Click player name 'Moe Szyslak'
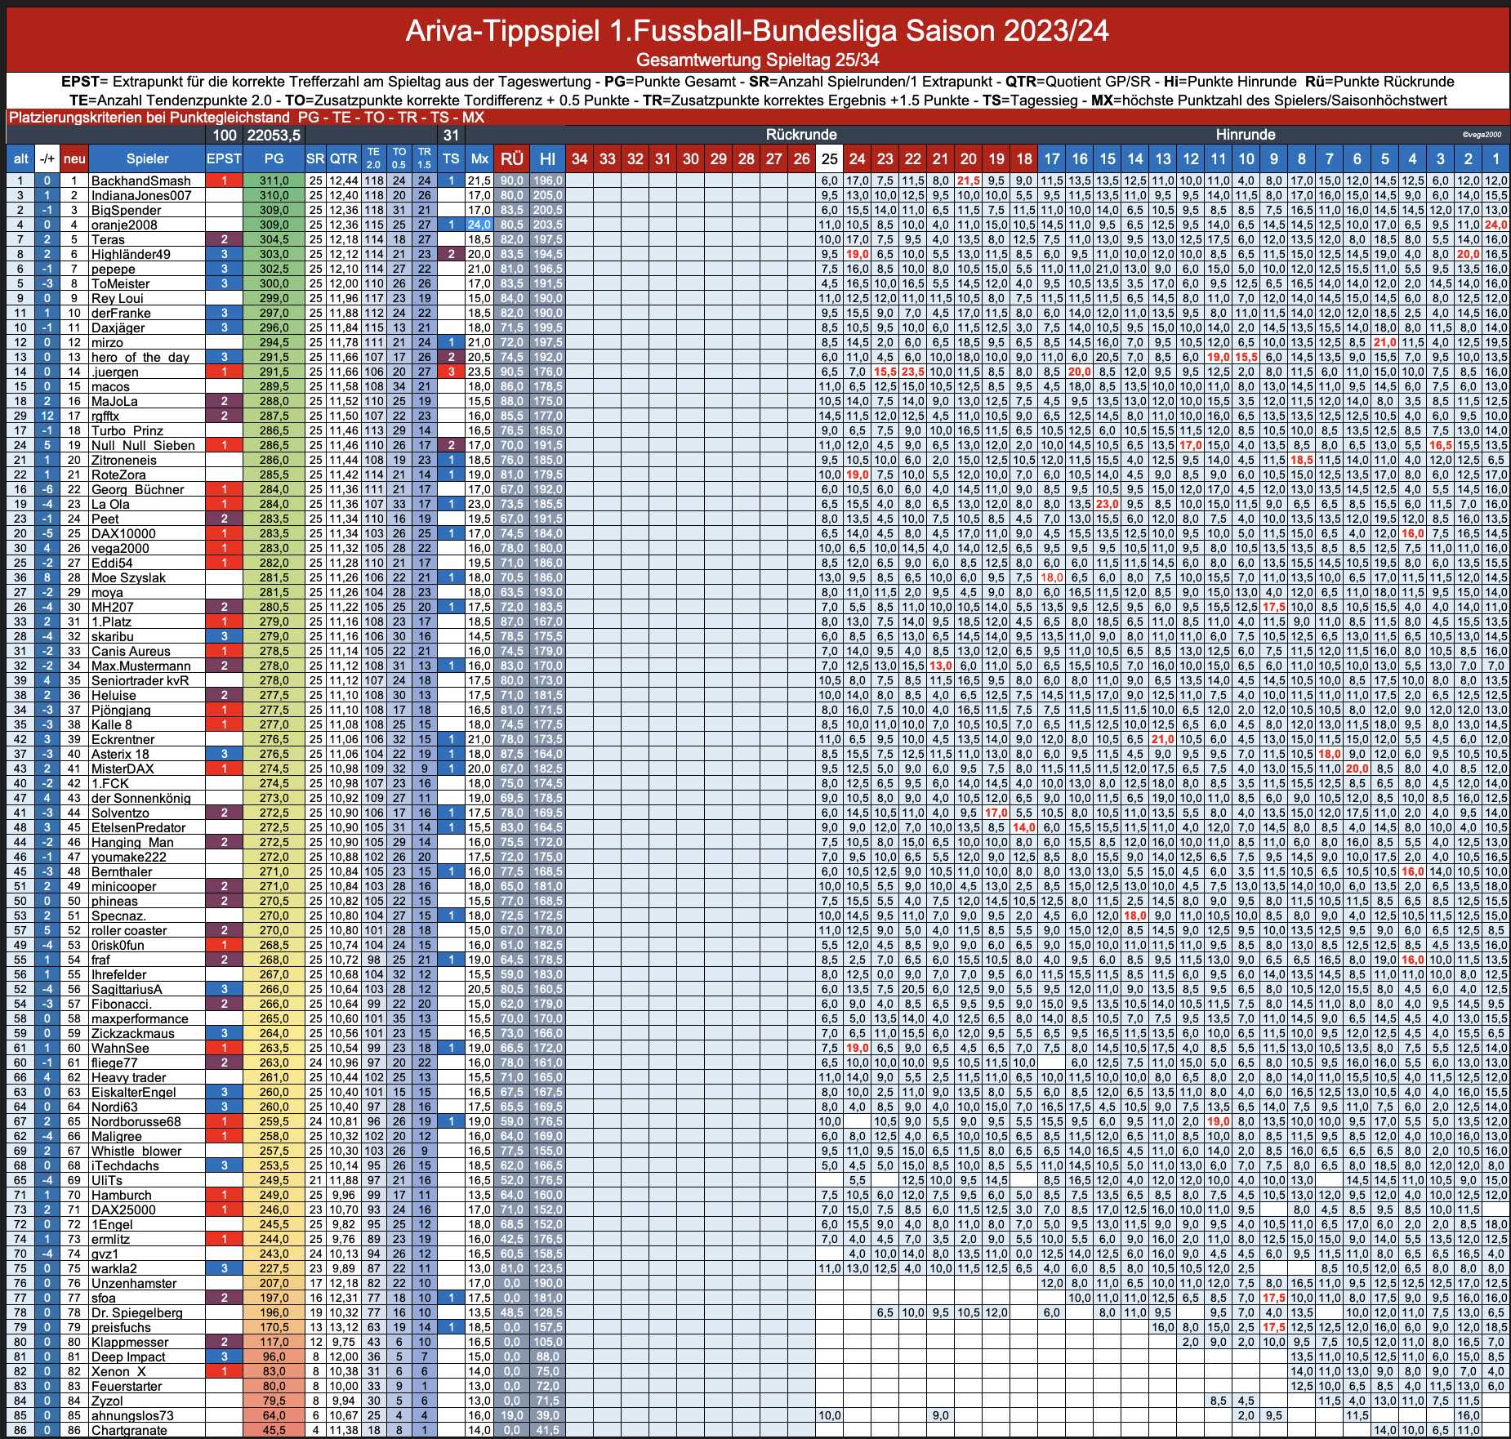Image resolution: width=1511 pixels, height=1439 pixels. [x=128, y=577]
